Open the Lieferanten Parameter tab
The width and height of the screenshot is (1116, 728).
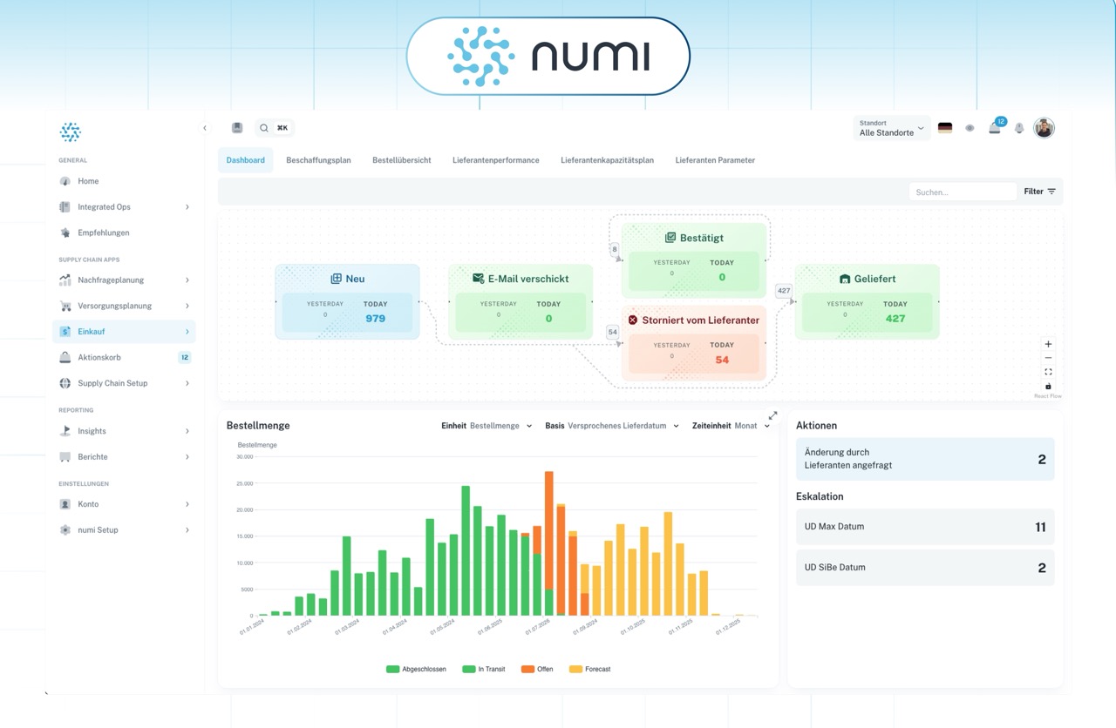(715, 160)
